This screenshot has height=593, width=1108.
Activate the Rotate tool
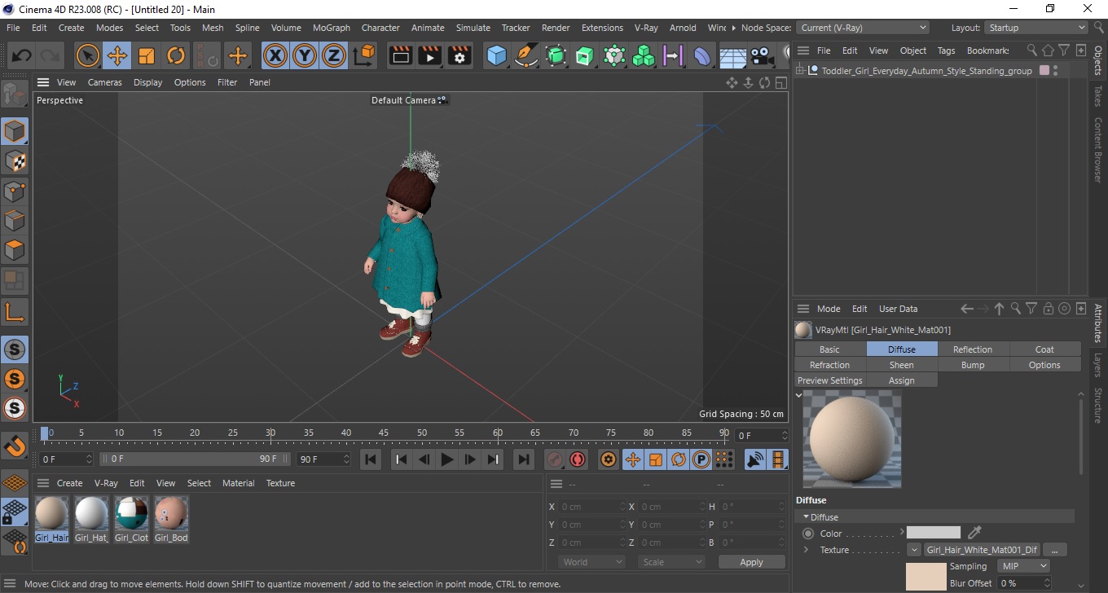176,56
